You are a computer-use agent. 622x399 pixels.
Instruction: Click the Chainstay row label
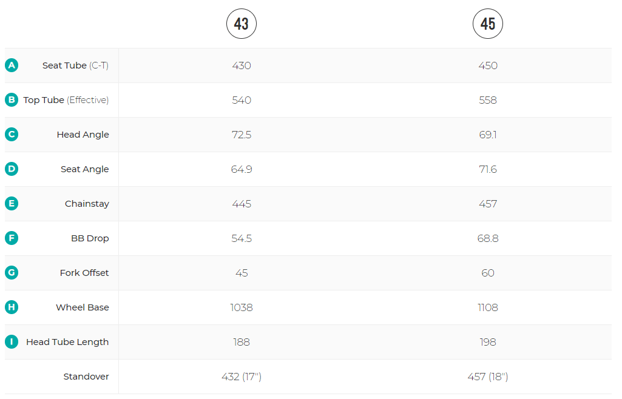tap(87, 204)
